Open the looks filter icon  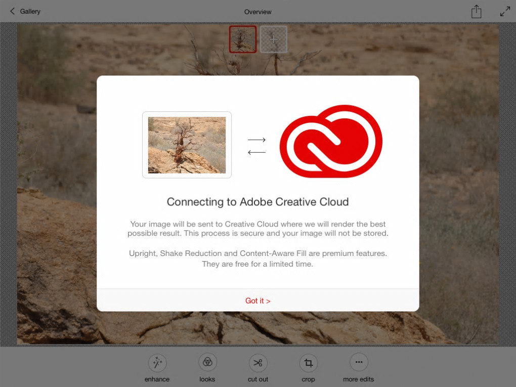click(x=207, y=362)
